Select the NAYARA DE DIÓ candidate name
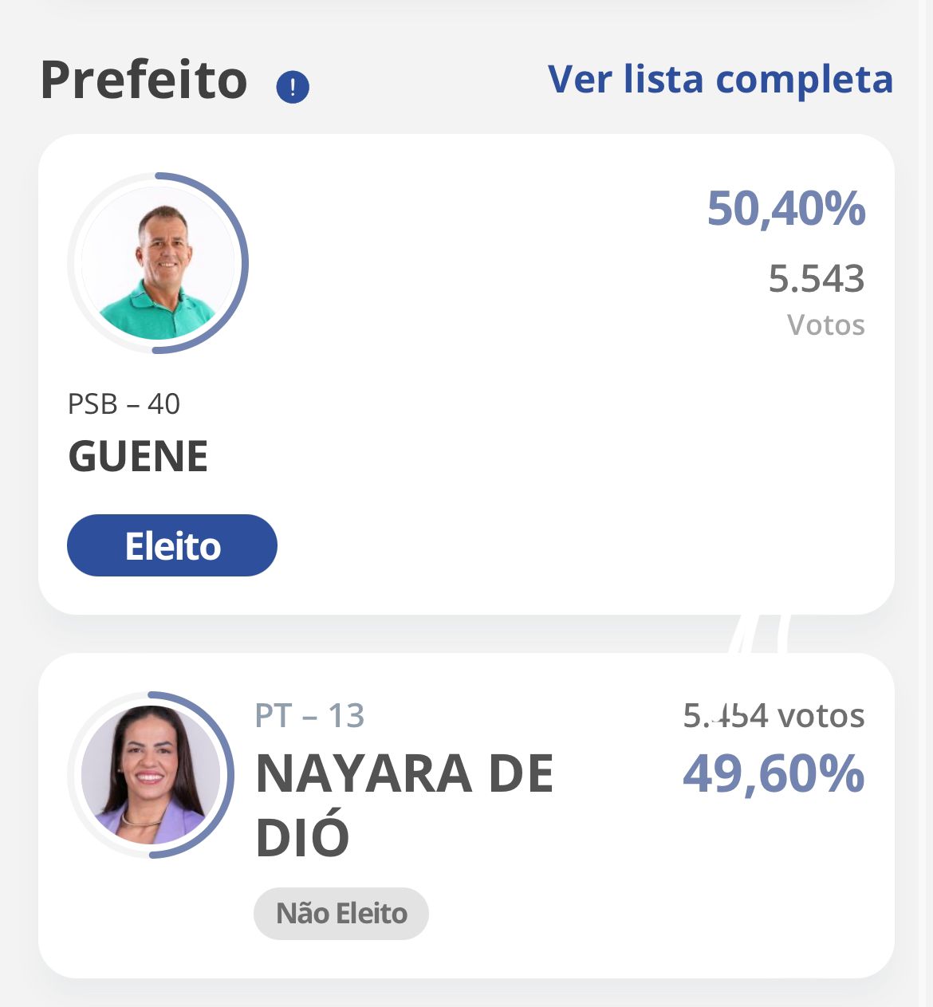 (404, 805)
